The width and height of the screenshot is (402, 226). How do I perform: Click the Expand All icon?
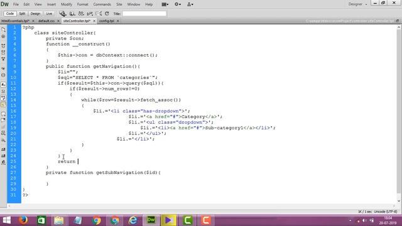[3, 59]
